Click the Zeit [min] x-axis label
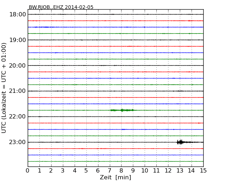Image resolution: width=231 pixels, height=185 pixels. [x=116, y=177]
